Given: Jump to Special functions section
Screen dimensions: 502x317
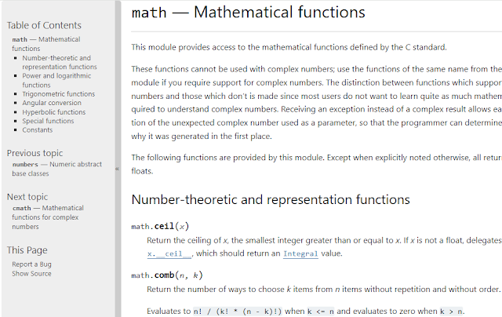Looking at the screenshot, I should (48, 121).
